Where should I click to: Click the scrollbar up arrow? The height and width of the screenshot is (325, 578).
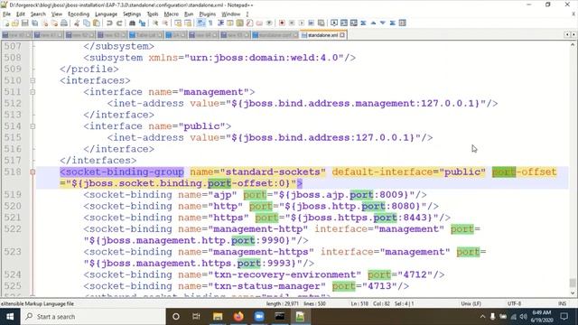(573, 44)
